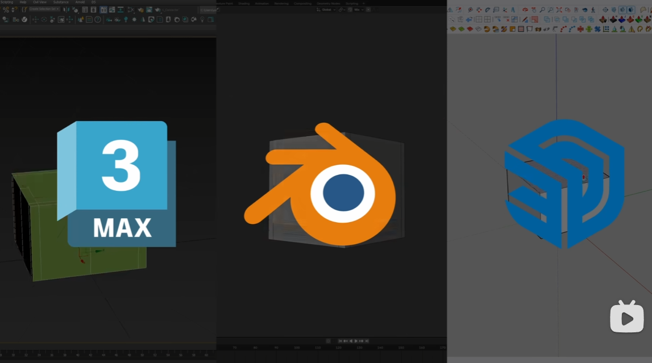
Task: Select the 3D Text tool in SketchUp
Action: 513,10
